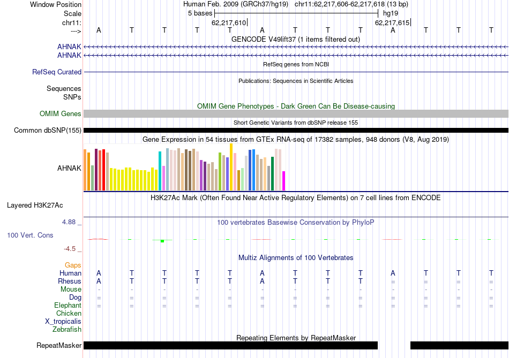509x358 pixels.
Task: Click the chr11: label on the left
Action: coord(71,22)
